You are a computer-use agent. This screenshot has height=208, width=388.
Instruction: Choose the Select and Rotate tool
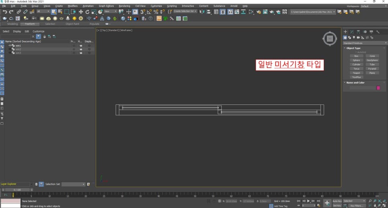pos(87,12)
